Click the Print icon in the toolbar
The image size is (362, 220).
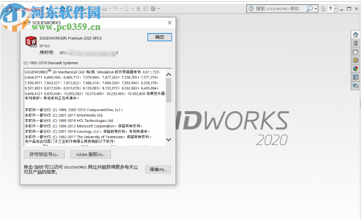104,9
